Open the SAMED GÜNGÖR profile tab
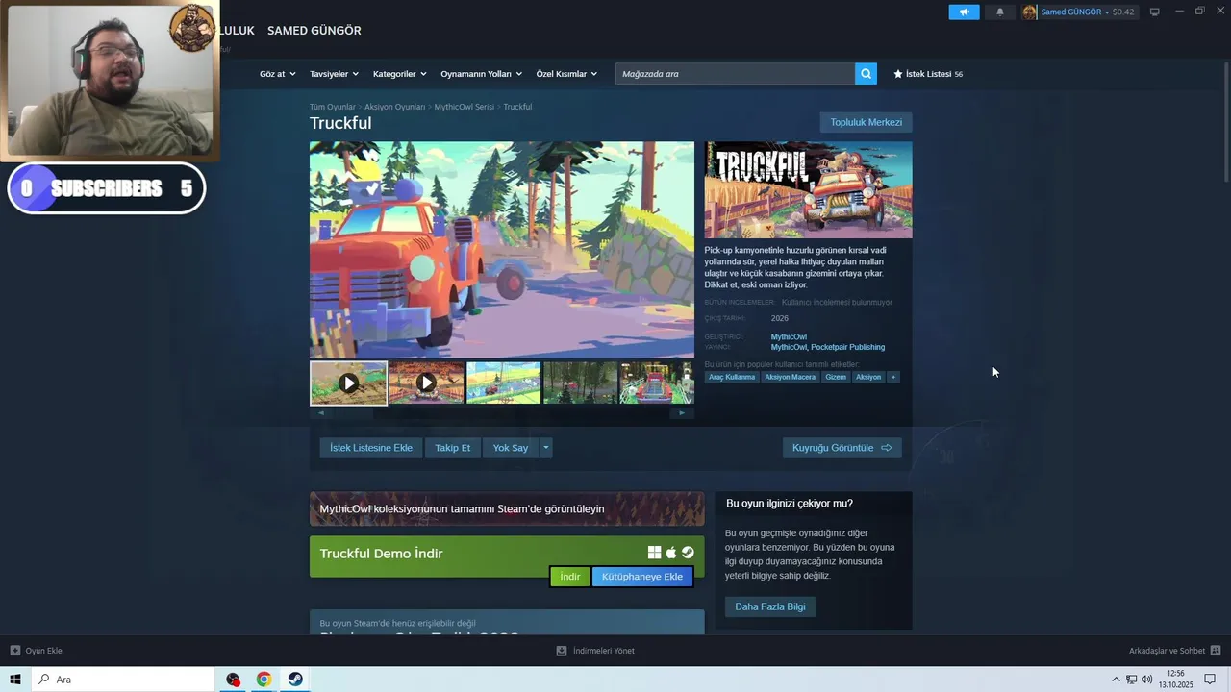This screenshot has height=692, width=1231. pos(314,31)
